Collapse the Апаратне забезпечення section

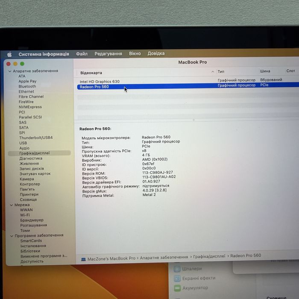tap(10, 71)
